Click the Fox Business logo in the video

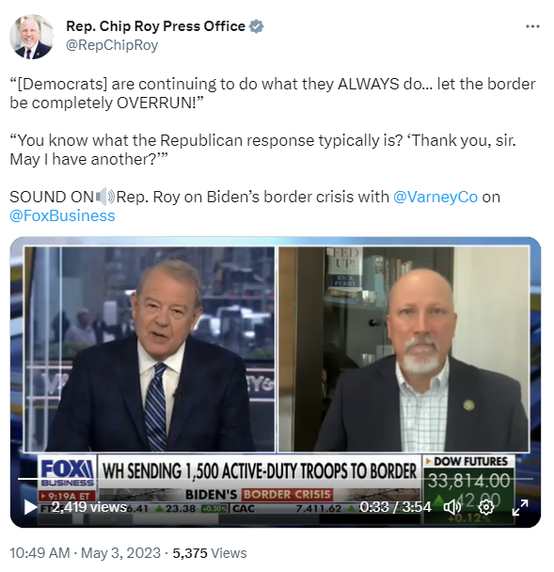point(68,472)
